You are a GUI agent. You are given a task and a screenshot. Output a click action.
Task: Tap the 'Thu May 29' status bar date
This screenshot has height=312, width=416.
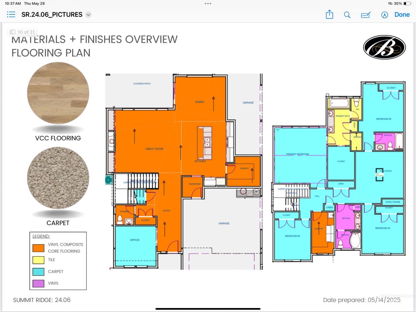[34, 3]
